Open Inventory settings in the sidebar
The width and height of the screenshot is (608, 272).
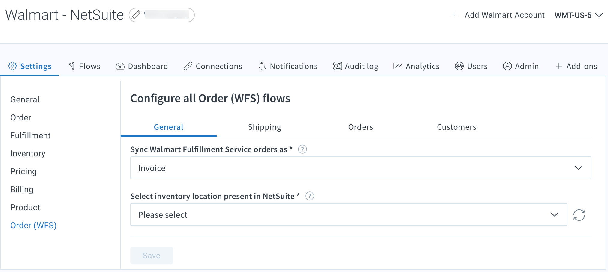click(x=28, y=153)
